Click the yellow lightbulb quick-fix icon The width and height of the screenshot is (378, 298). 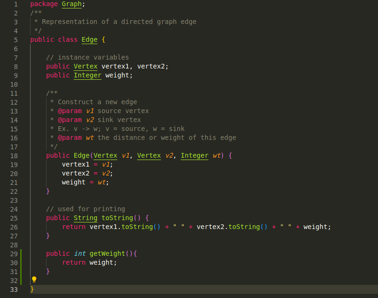point(33,280)
